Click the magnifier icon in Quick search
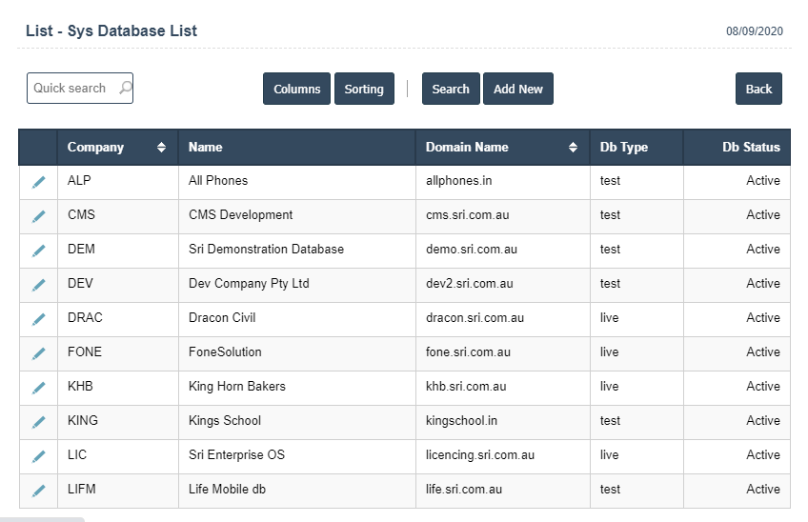The height and width of the screenshot is (522, 808). pos(125,88)
